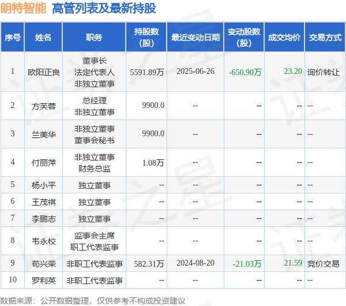Click 李鹏志's 独立董事 position
The image size is (346, 306).
pos(95,219)
